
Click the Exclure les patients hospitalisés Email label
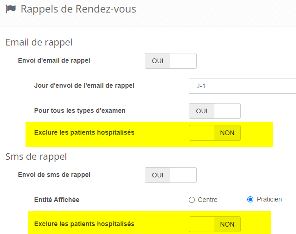84,132
